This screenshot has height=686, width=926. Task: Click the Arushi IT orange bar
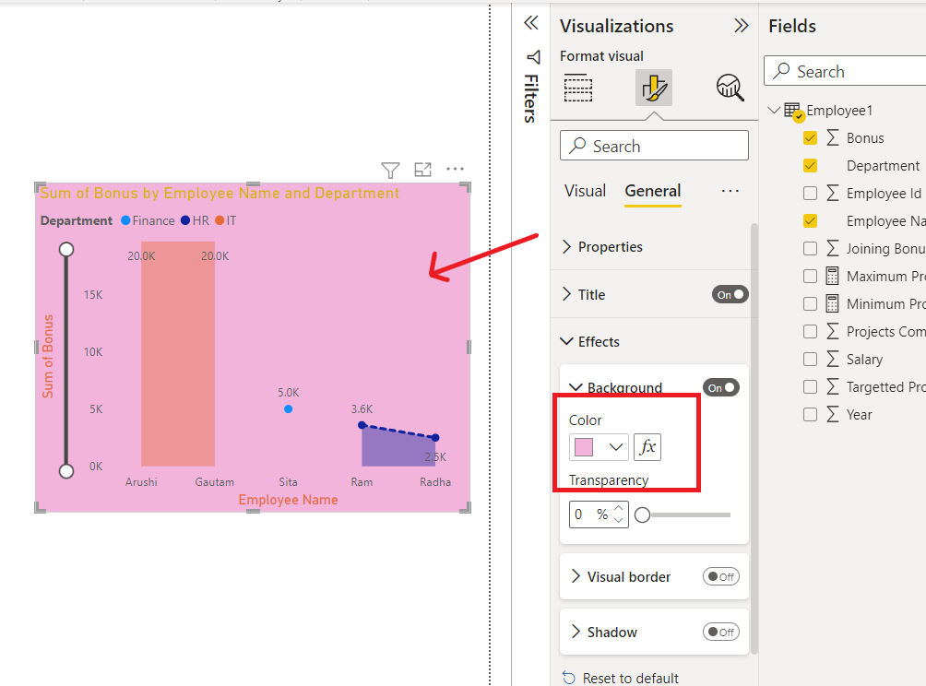coord(177,354)
